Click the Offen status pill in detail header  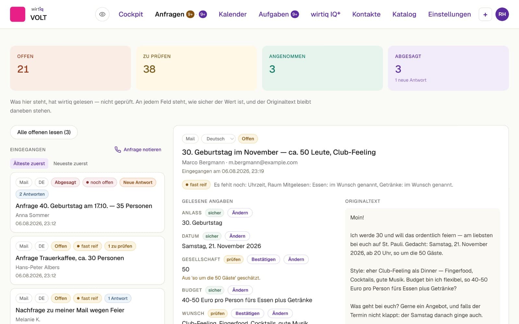248,139
